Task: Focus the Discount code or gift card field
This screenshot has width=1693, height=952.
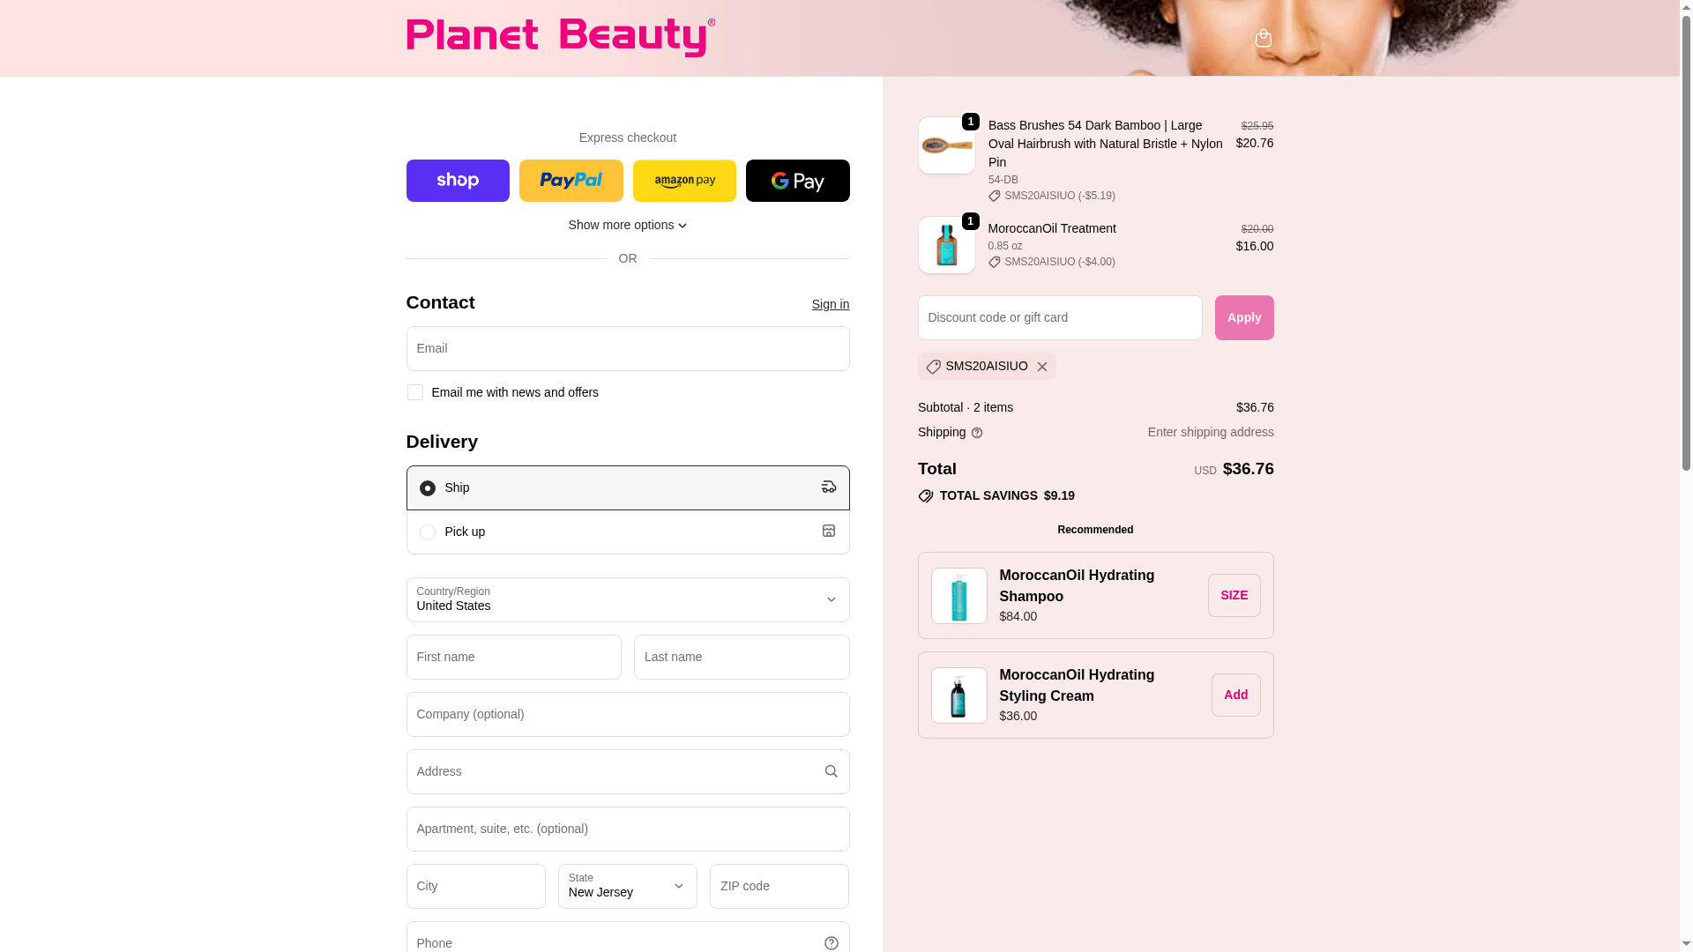Action: coord(1060,317)
